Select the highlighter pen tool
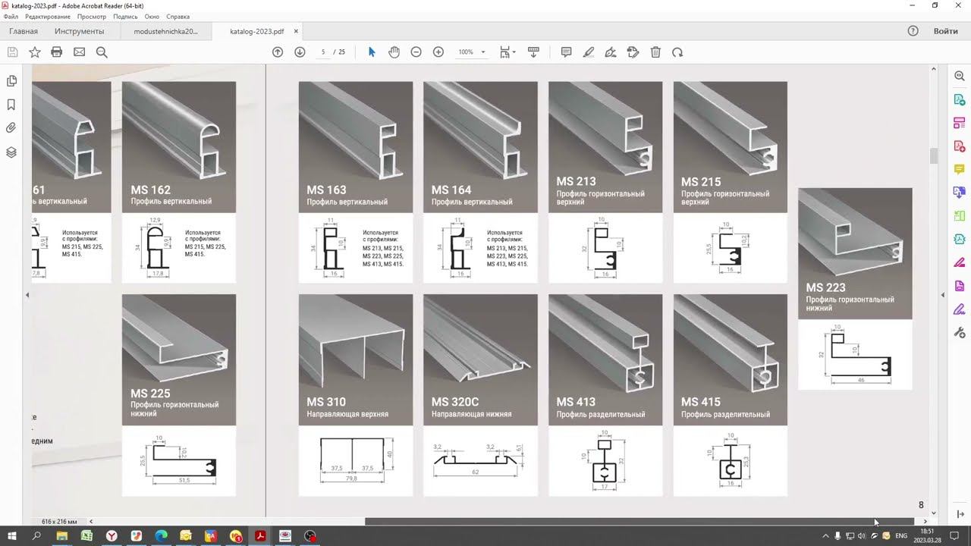This screenshot has width=971, height=546. [x=589, y=52]
